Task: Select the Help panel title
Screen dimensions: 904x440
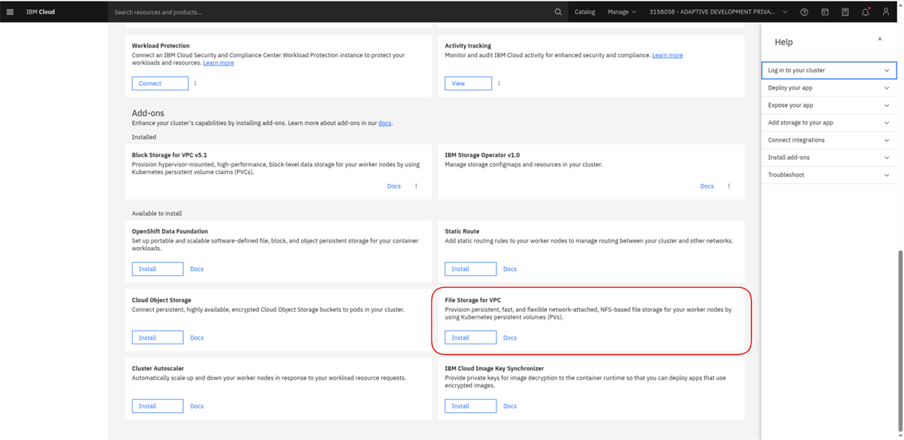Action: pos(783,42)
